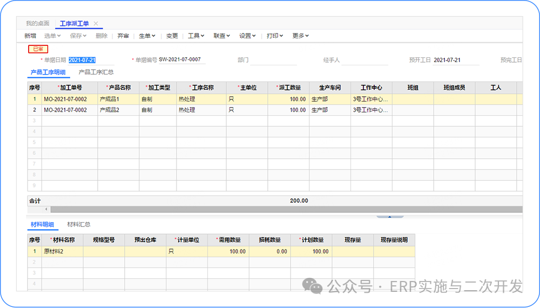This screenshot has width=540, height=308.
Task: Expand the 更多 menu
Action: click(x=300, y=36)
